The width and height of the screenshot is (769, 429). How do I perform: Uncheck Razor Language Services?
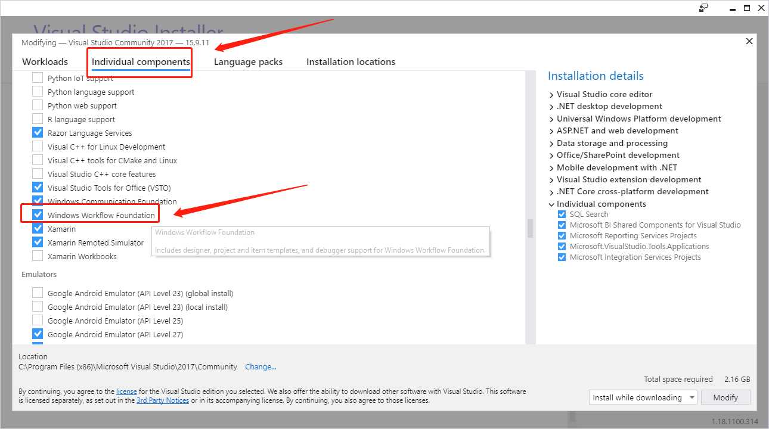[x=38, y=133]
